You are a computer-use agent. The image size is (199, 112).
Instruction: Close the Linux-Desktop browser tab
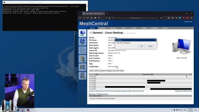[x=104, y=13]
